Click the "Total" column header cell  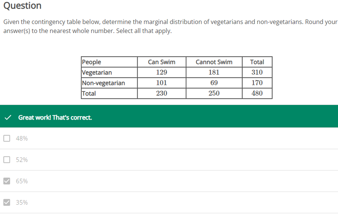point(257,62)
